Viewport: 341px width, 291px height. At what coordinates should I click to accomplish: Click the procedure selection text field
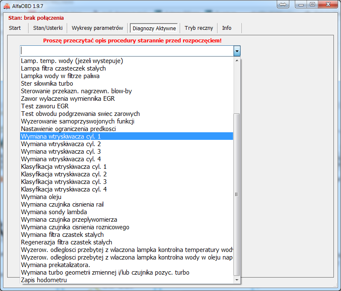(126, 51)
